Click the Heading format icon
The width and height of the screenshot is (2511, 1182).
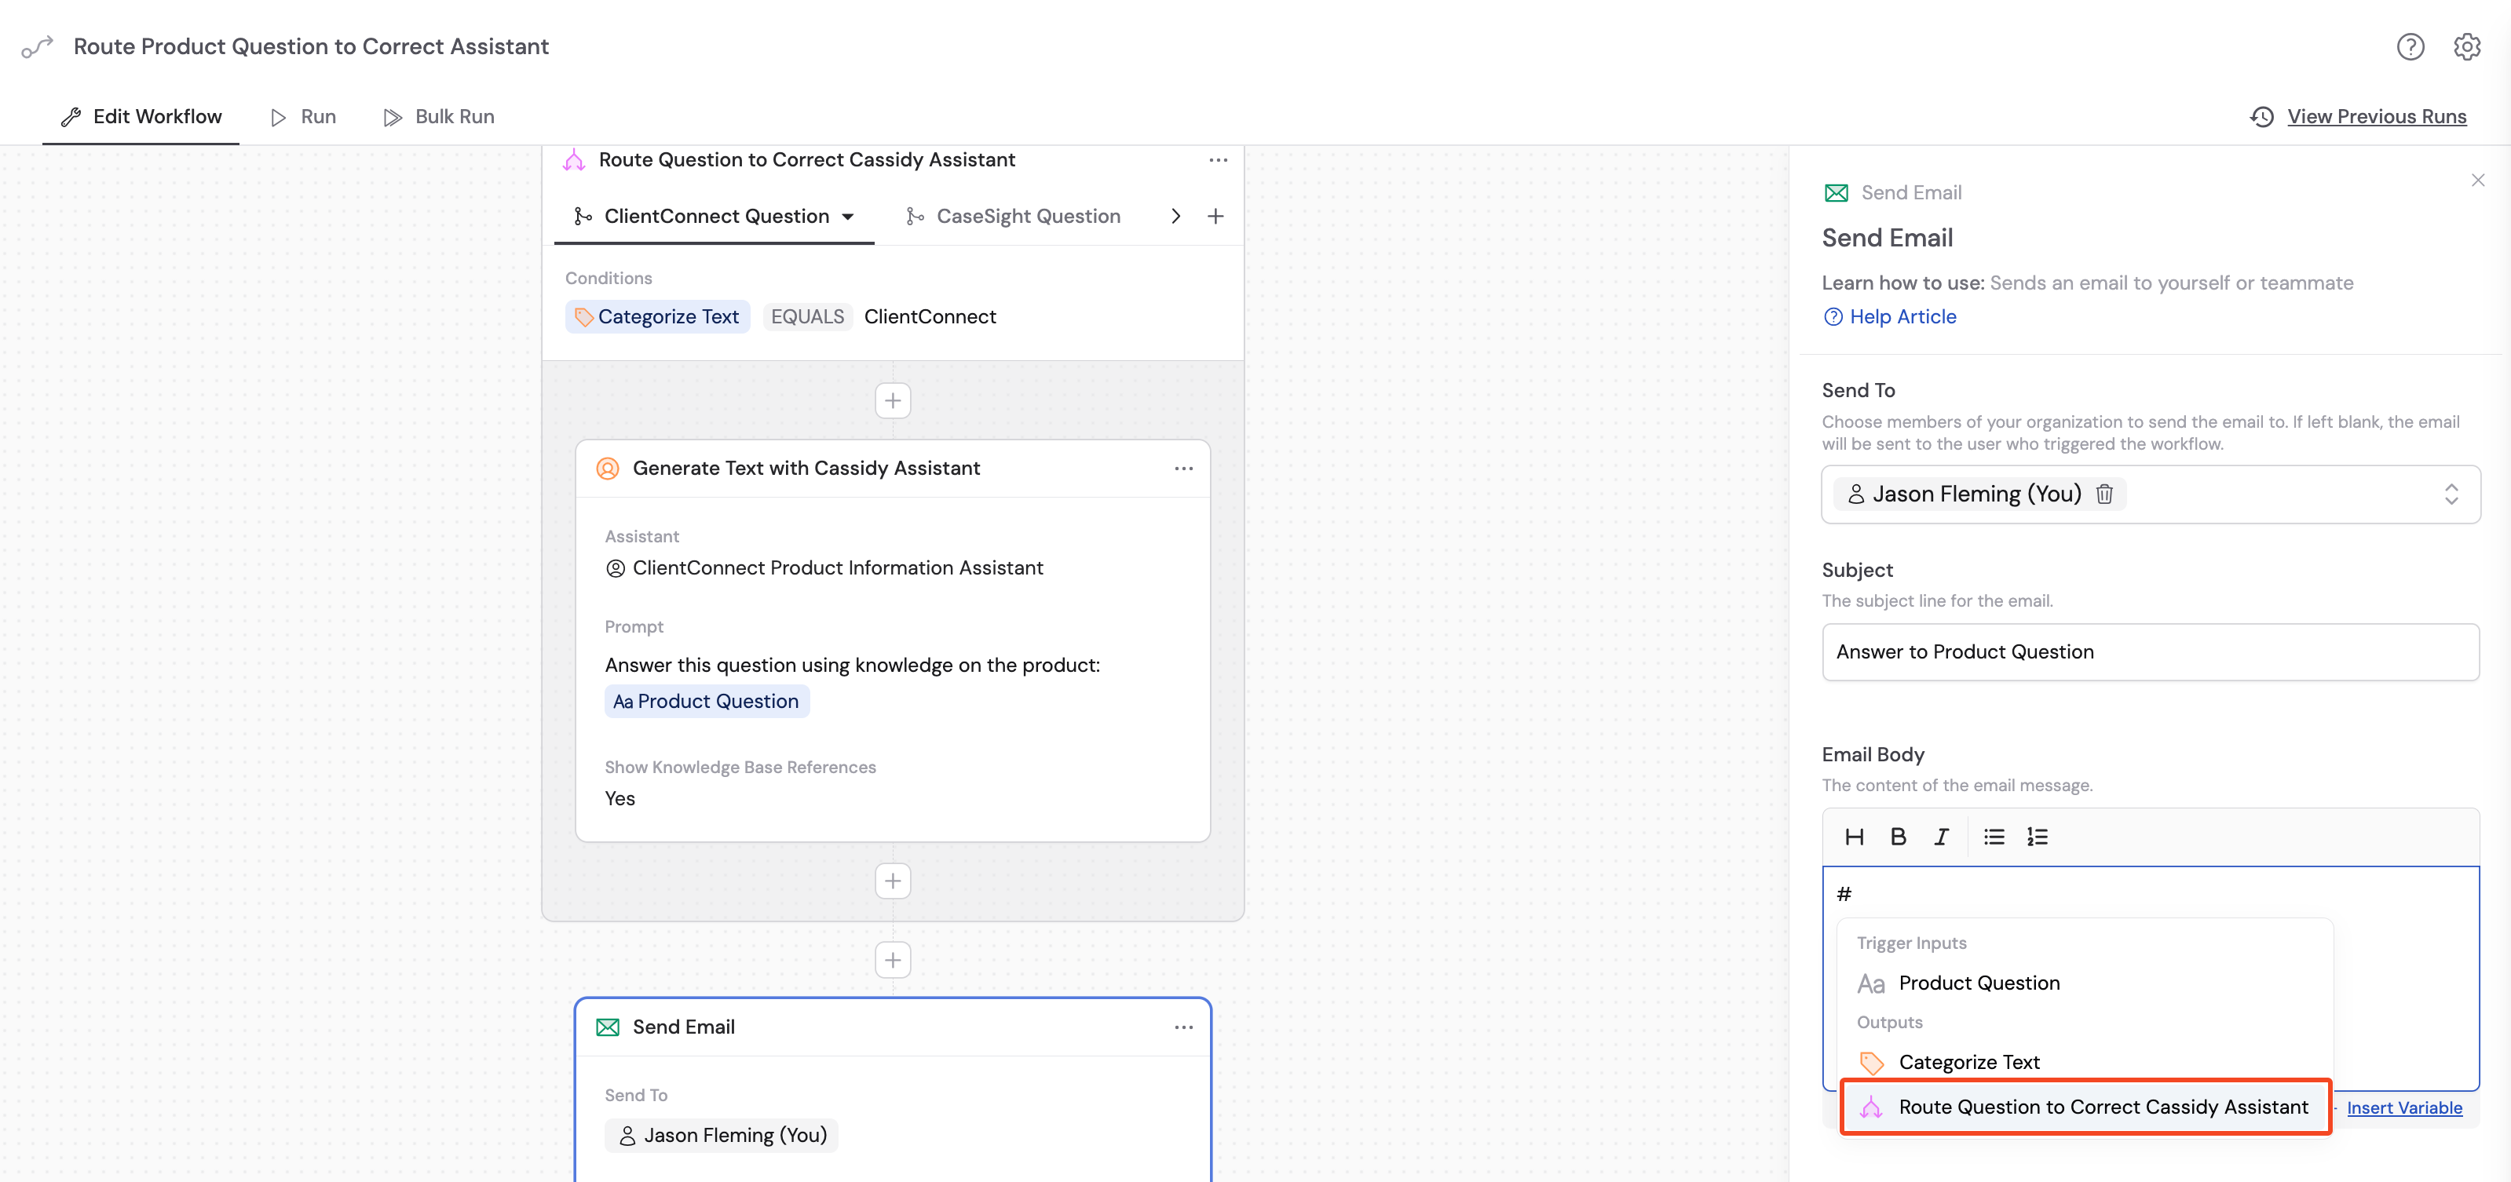pyautogui.click(x=1853, y=837)
